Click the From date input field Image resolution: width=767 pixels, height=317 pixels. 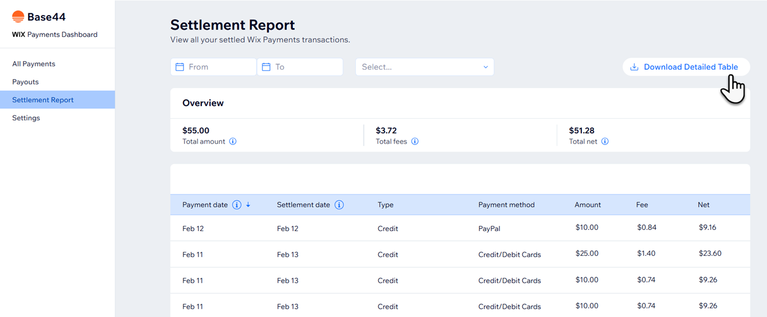(213, 67)
